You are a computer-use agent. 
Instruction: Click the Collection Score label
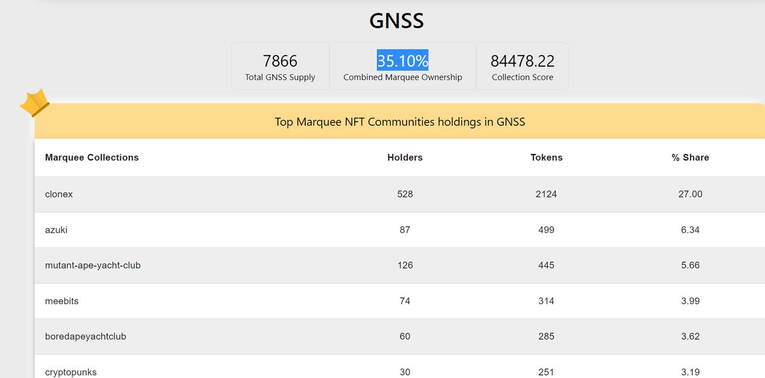(522, 77)
